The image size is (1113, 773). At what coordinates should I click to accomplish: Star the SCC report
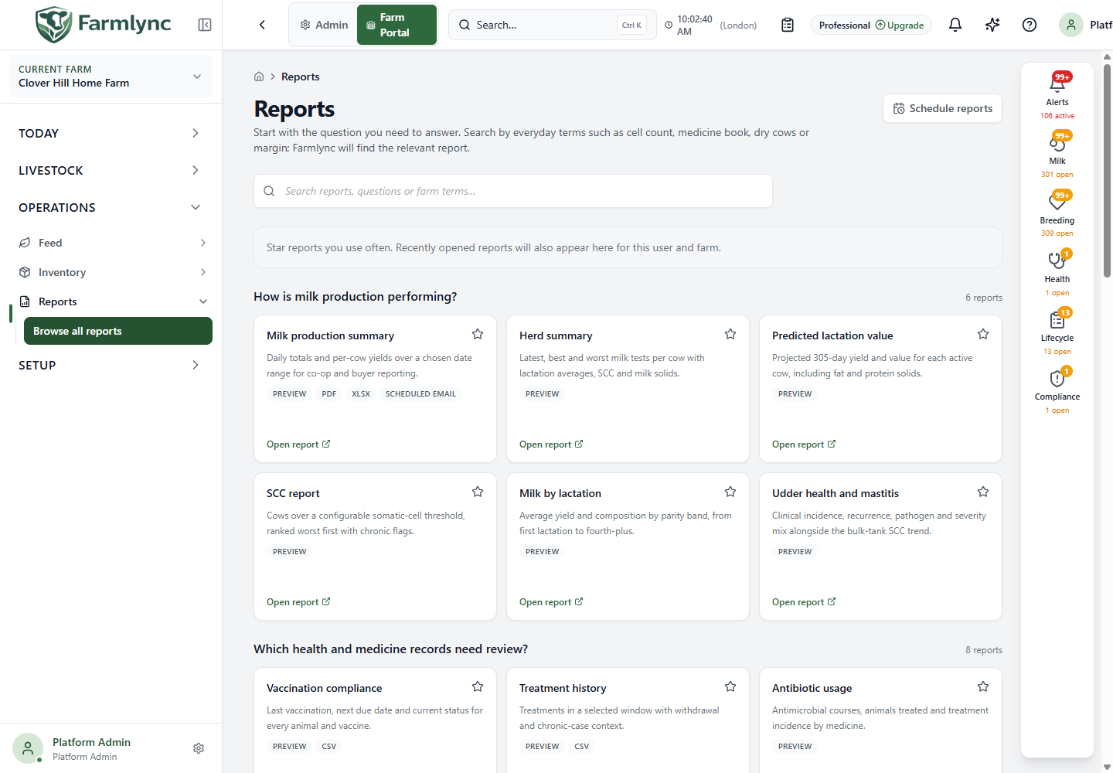478,492
